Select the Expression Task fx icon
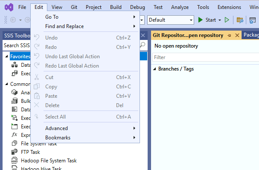This screenshot has height=170, width=259. point(15,135)
